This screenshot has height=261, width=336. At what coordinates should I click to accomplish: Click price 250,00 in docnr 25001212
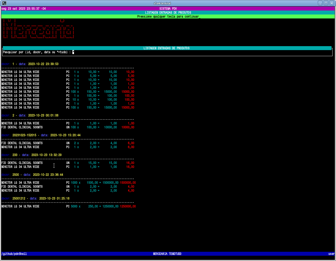click(93, 206)
